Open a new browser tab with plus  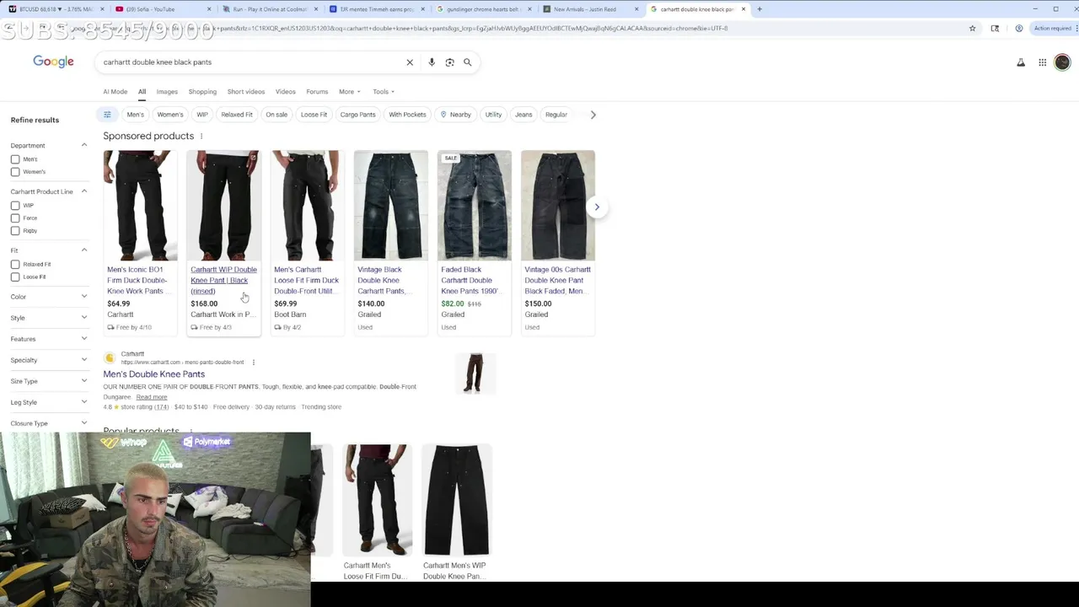(x=759, y=9)
